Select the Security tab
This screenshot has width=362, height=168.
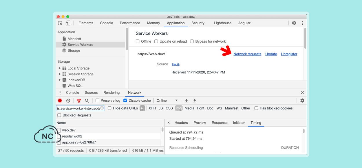(198, 23)
